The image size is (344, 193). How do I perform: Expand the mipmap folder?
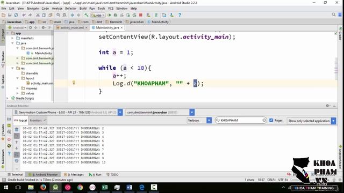[x=18, y=88]
